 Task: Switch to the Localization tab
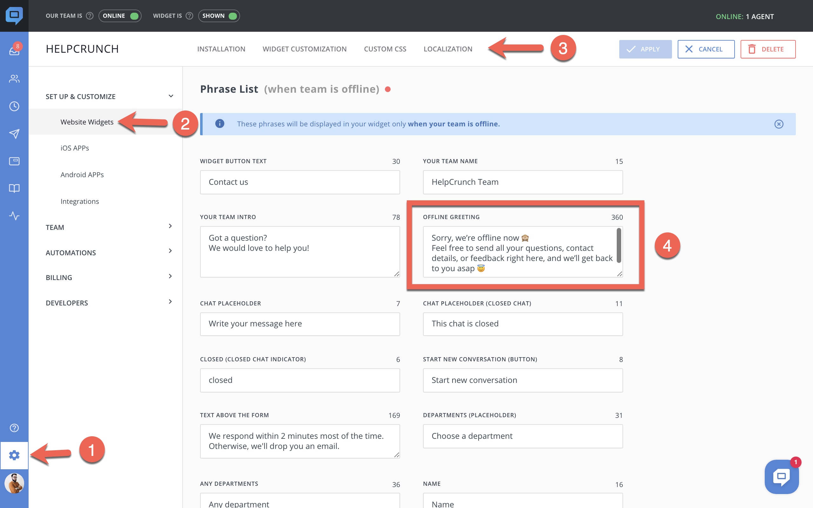coord(448,49)
